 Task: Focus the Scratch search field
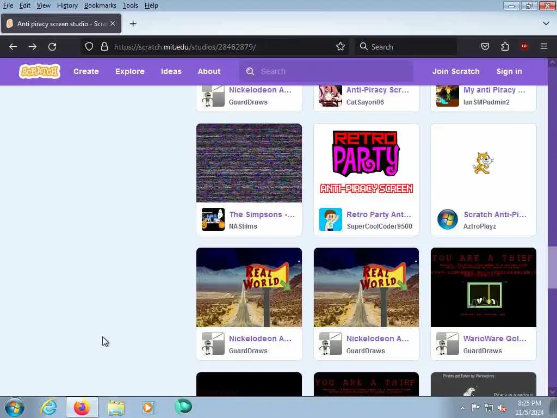click(326, 71)
